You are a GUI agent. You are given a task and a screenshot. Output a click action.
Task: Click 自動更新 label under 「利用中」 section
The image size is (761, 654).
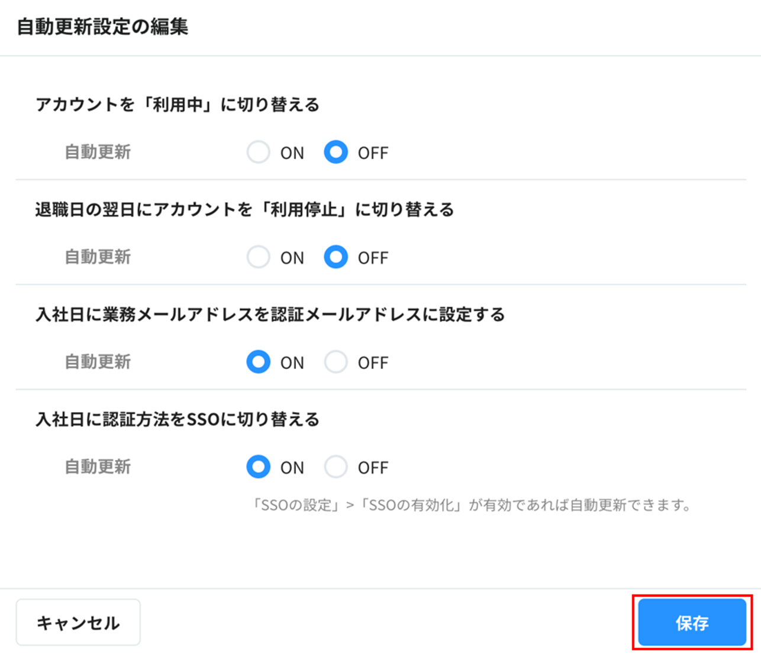point(98,153)
